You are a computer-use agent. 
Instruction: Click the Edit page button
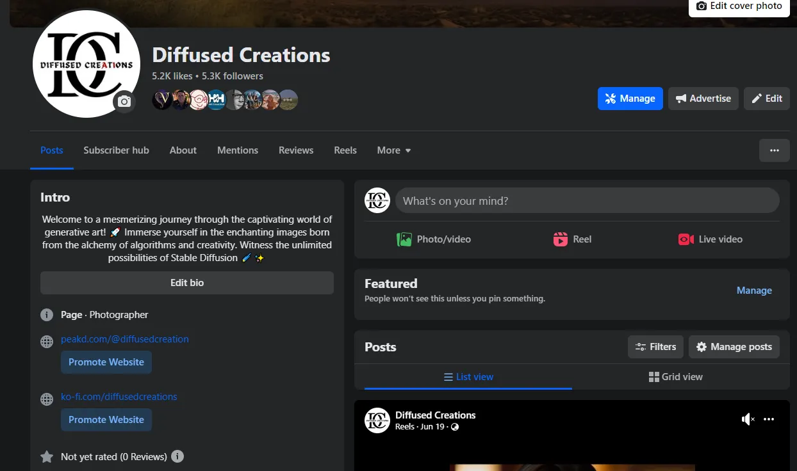(x=767, y=99)
